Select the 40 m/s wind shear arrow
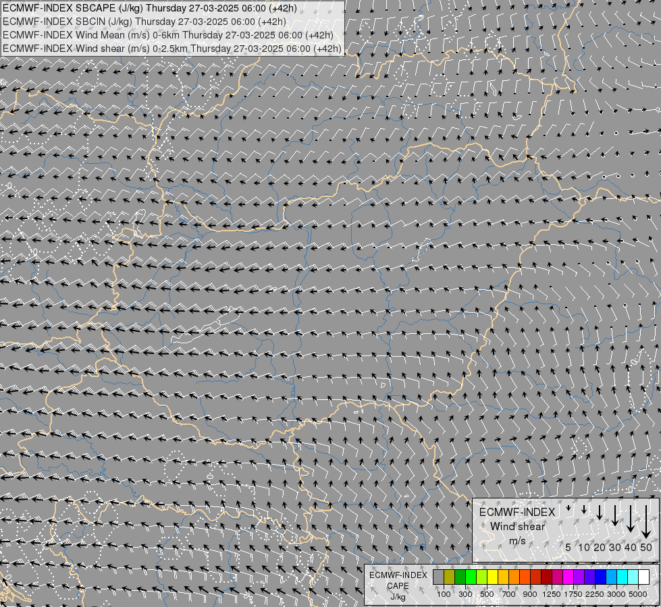661x607 pixels. (x=630, y=518)
